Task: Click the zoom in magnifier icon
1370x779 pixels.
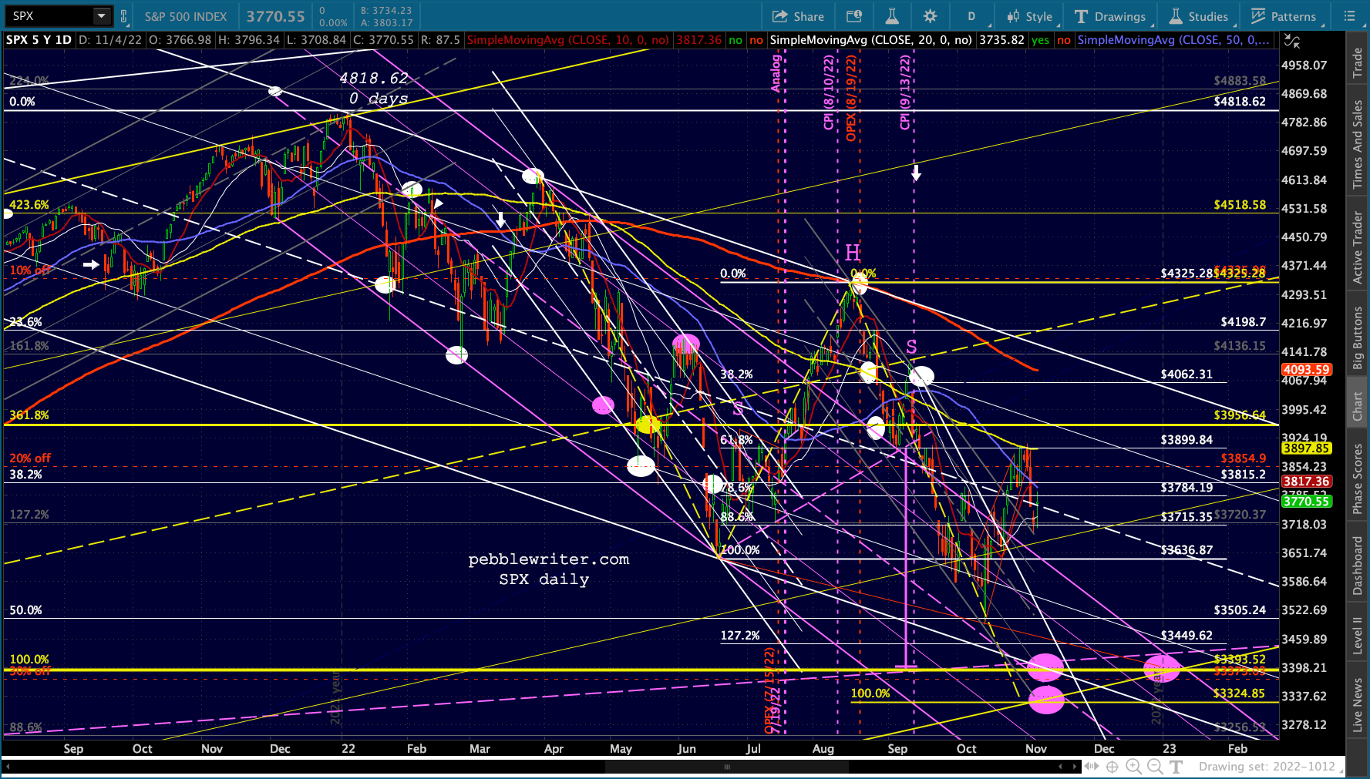Action: pyautogui.click(x=1133, y=767)
